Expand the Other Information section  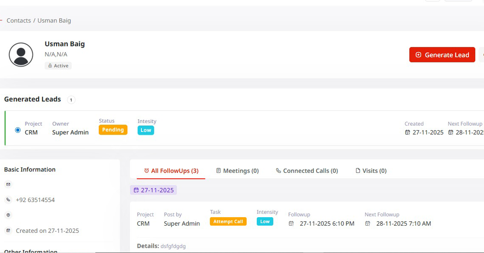(31, 251)
